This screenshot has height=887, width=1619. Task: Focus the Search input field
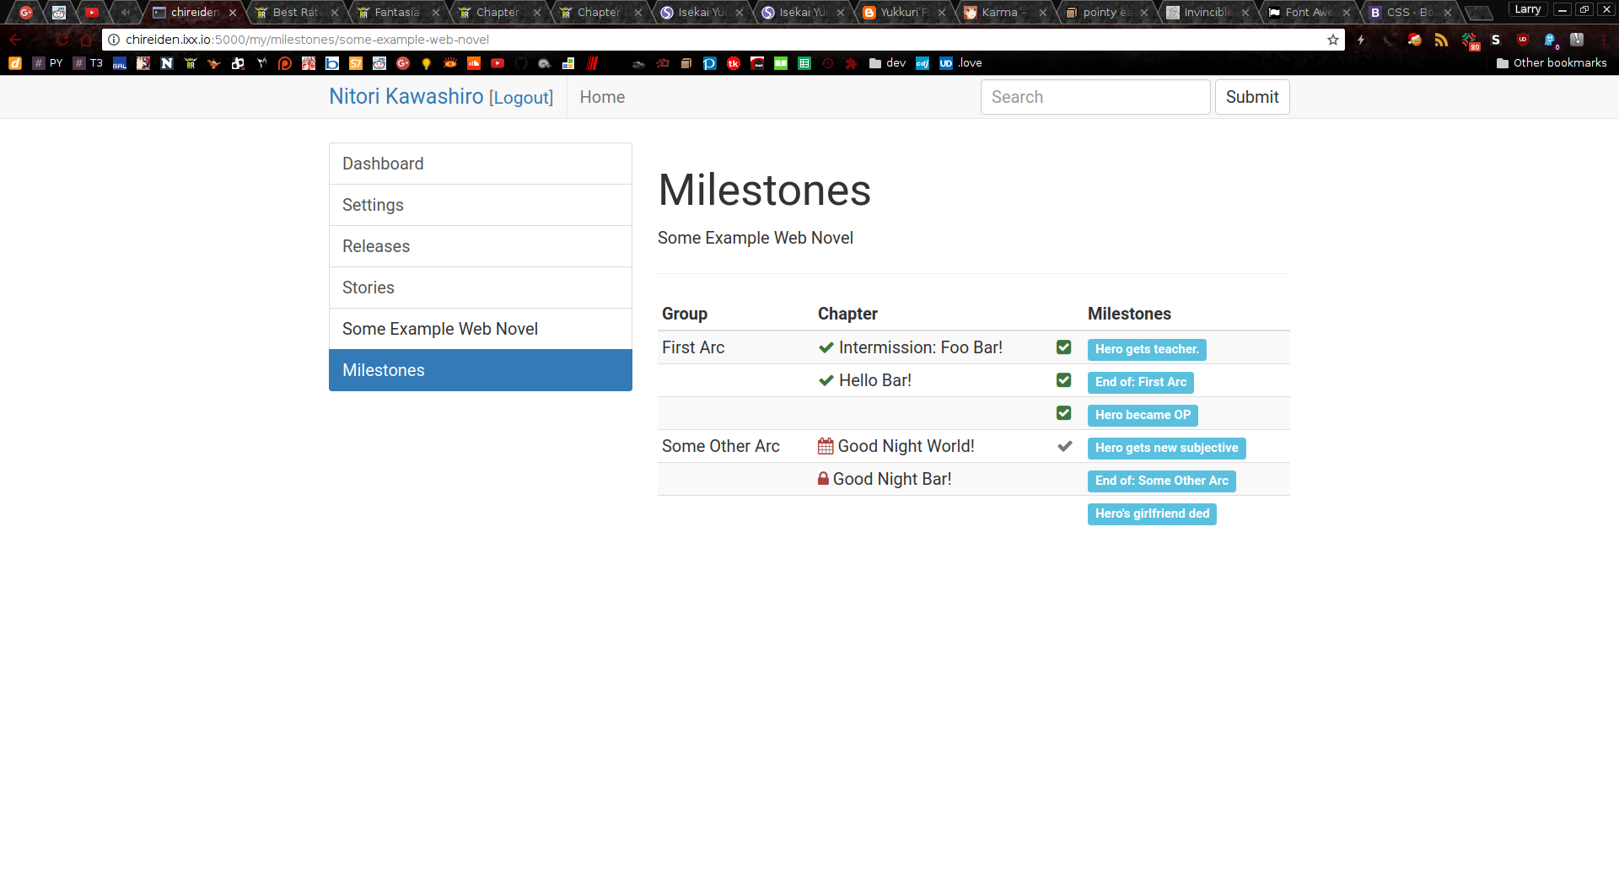click(x=1095, y=97)
